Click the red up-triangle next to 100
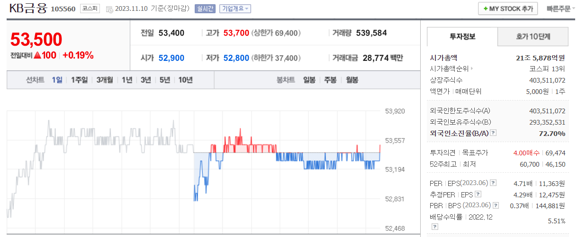 pos(37,55)
